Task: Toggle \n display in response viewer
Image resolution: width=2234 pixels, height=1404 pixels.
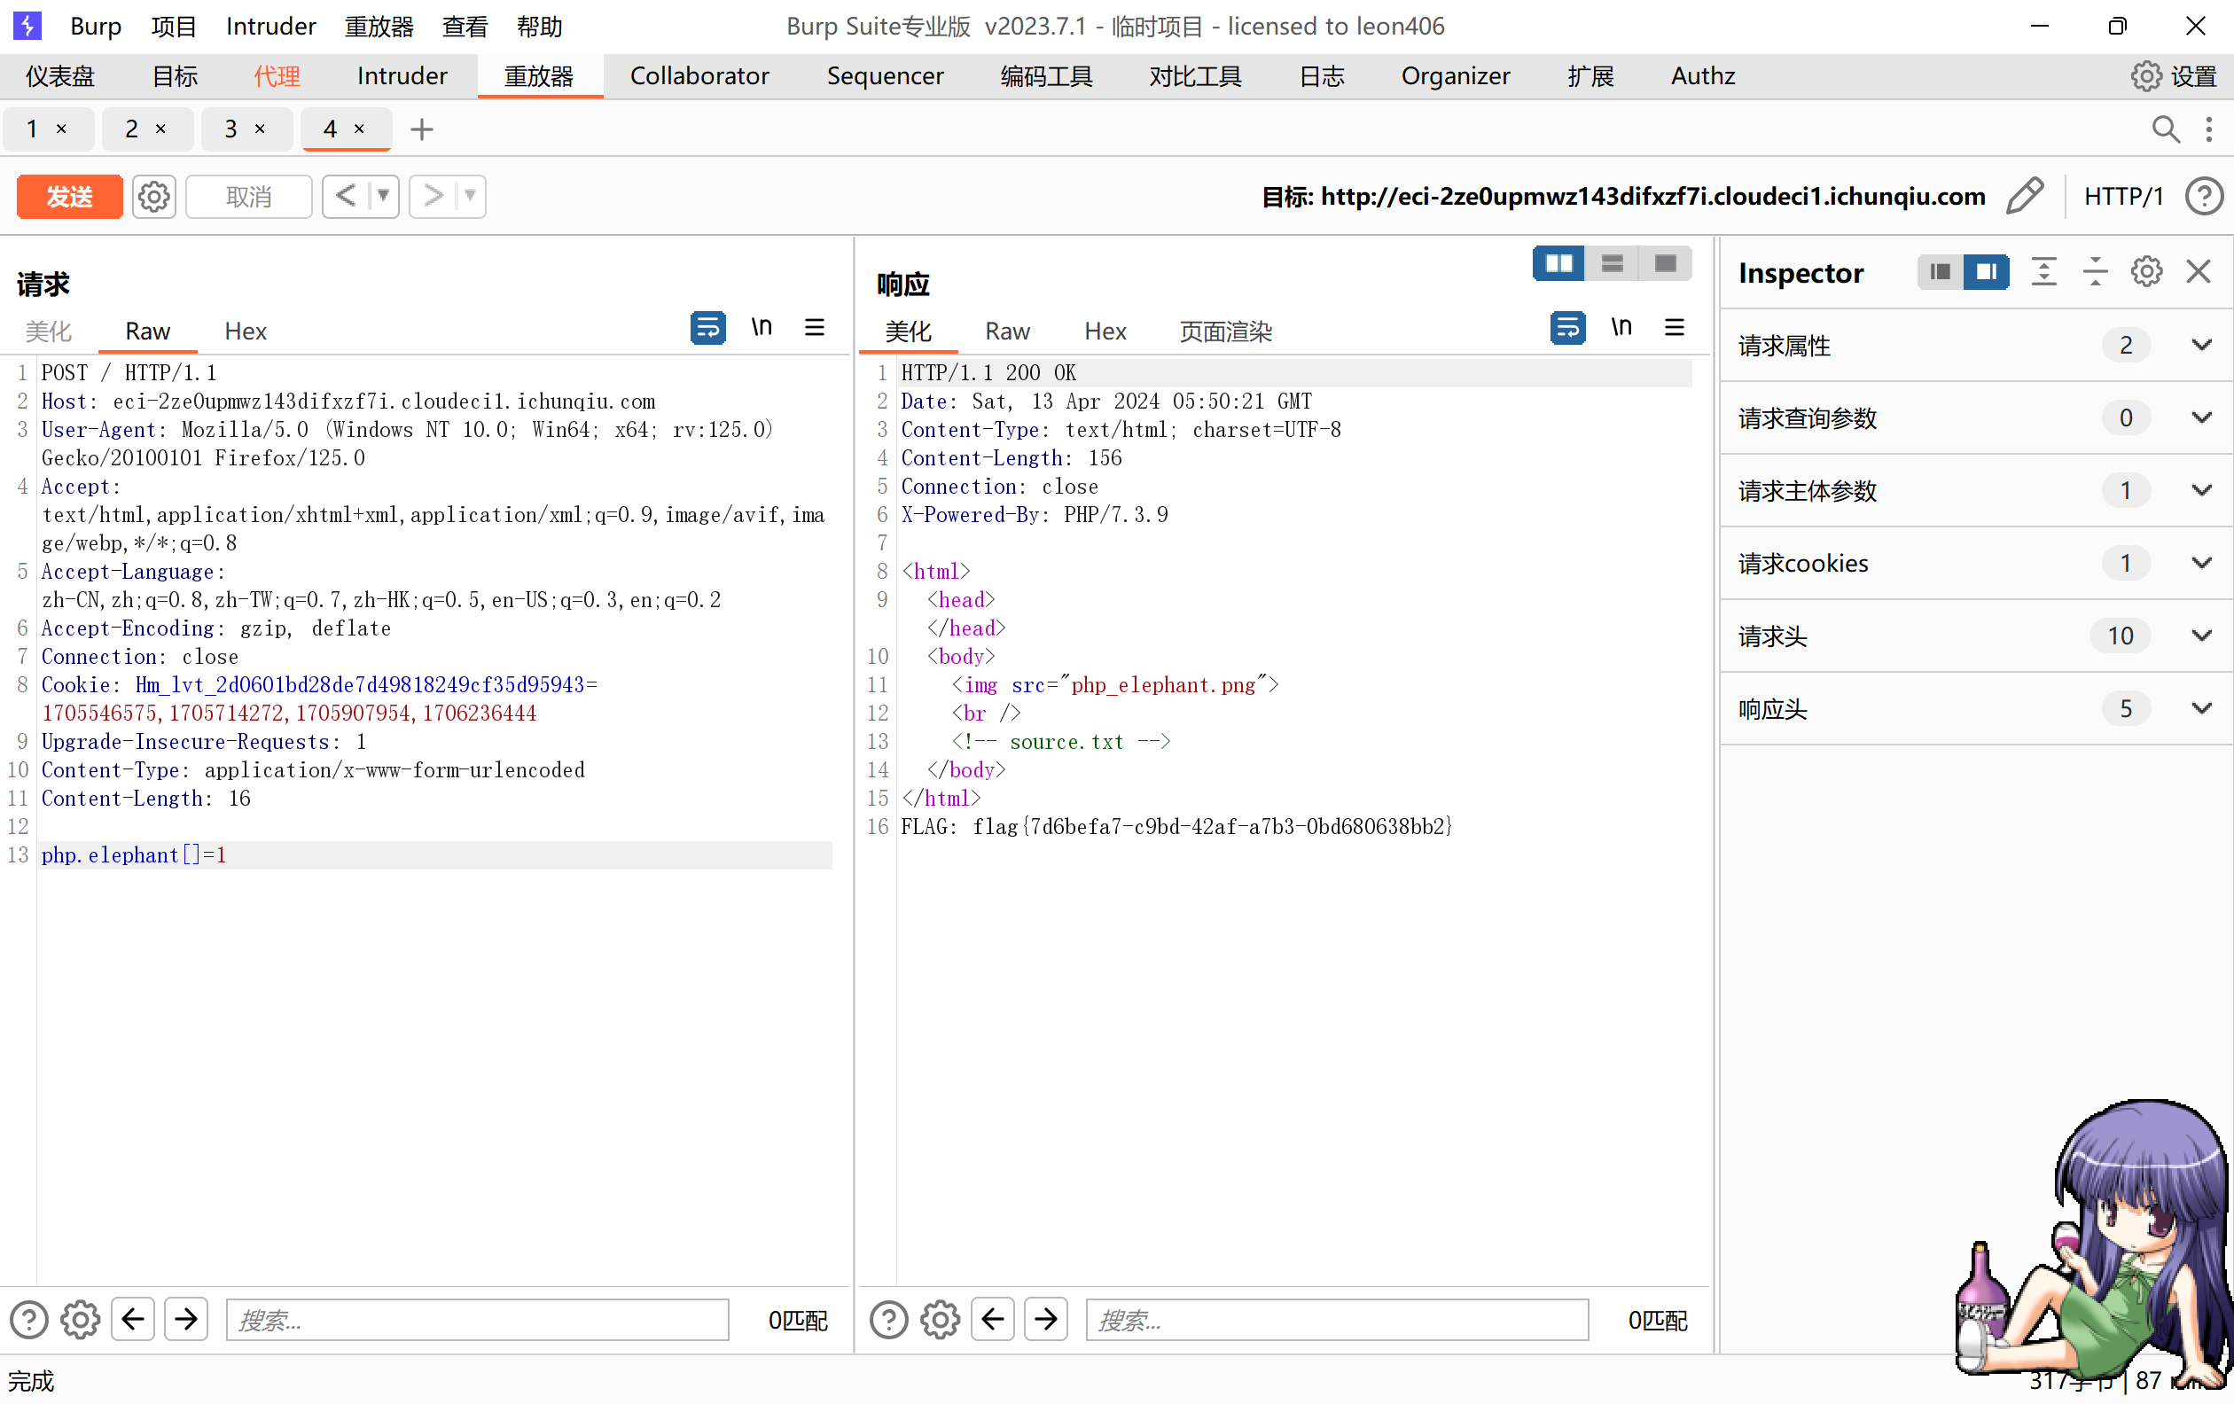Action: point(1621,327)
